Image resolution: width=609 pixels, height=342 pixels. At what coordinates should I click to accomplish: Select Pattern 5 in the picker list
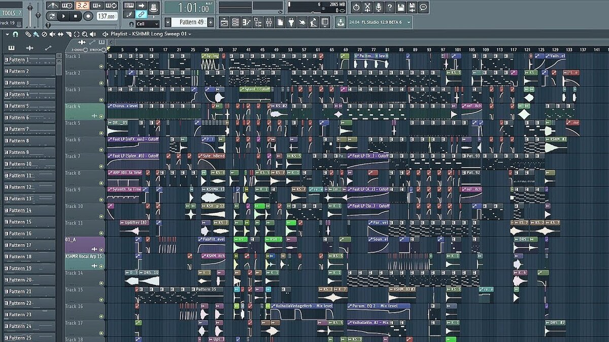click(x=29, y=106)
